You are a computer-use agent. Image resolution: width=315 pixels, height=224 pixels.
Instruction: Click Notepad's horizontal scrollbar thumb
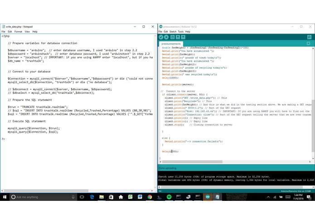(x=46, y=190)
